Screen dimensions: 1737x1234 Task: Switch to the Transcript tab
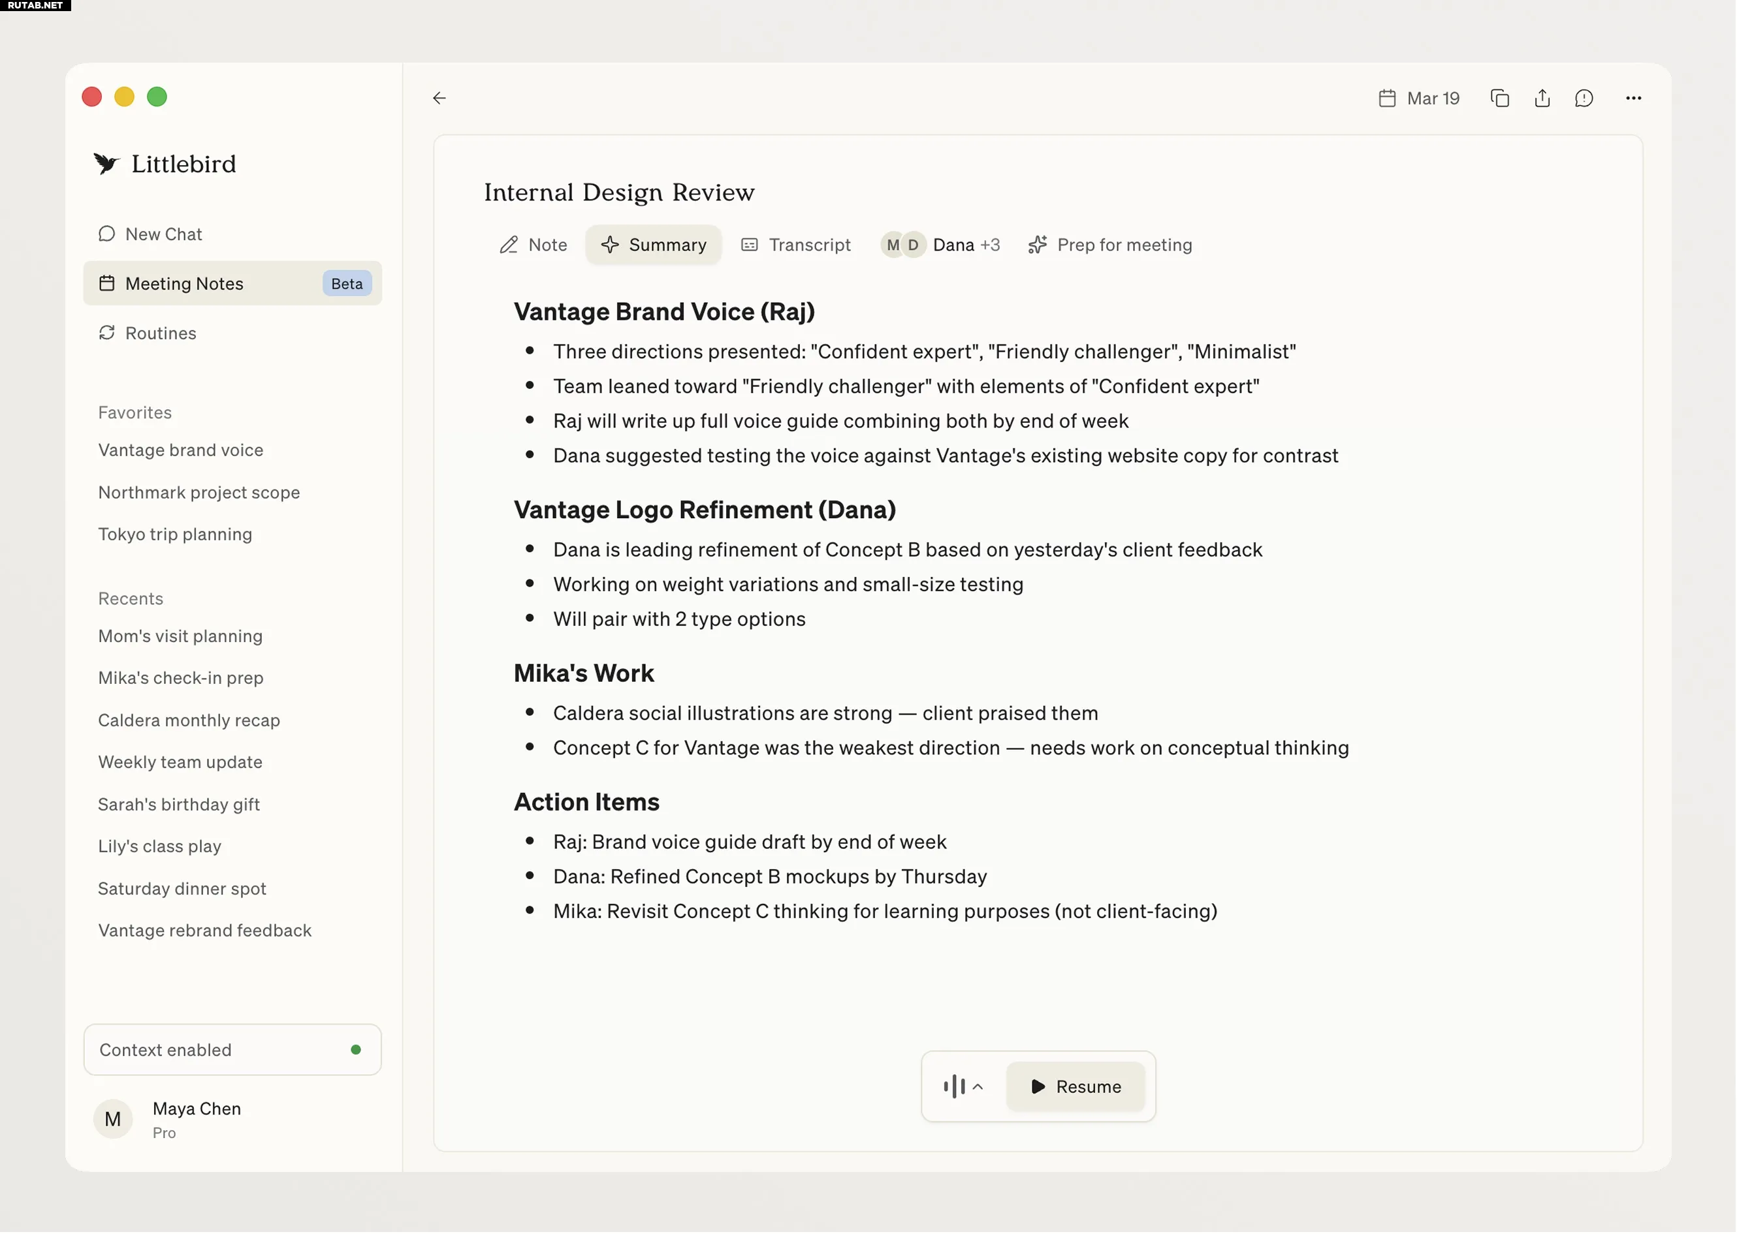click(796, 245)
